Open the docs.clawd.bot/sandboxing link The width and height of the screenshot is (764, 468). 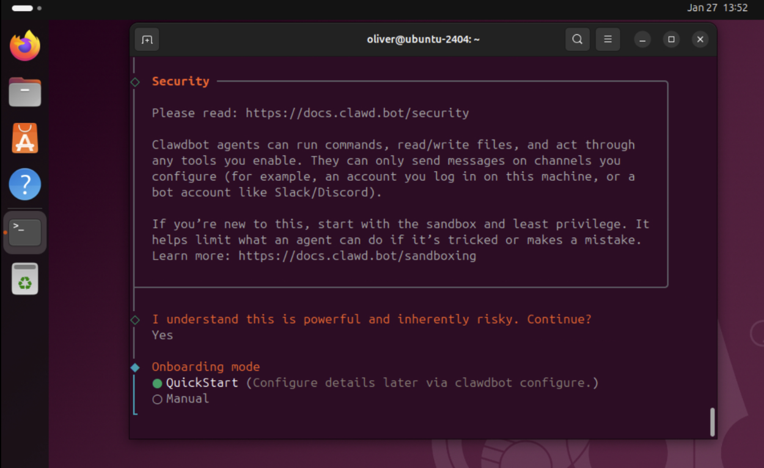coord(357,256)
